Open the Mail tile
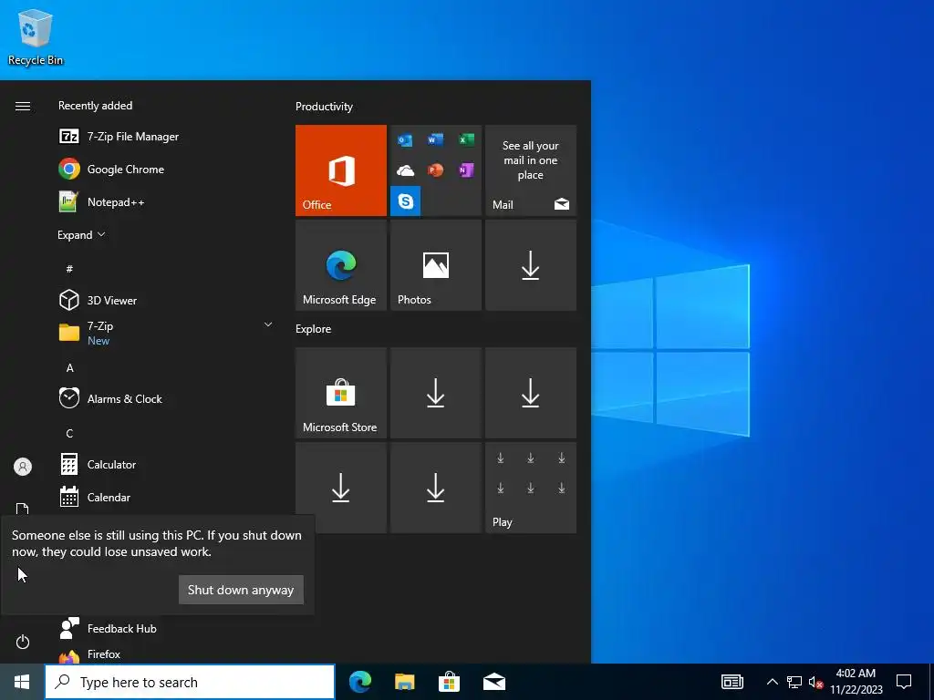Image resolution: width=934 pixels, height=700 pixels. (531, 170)
